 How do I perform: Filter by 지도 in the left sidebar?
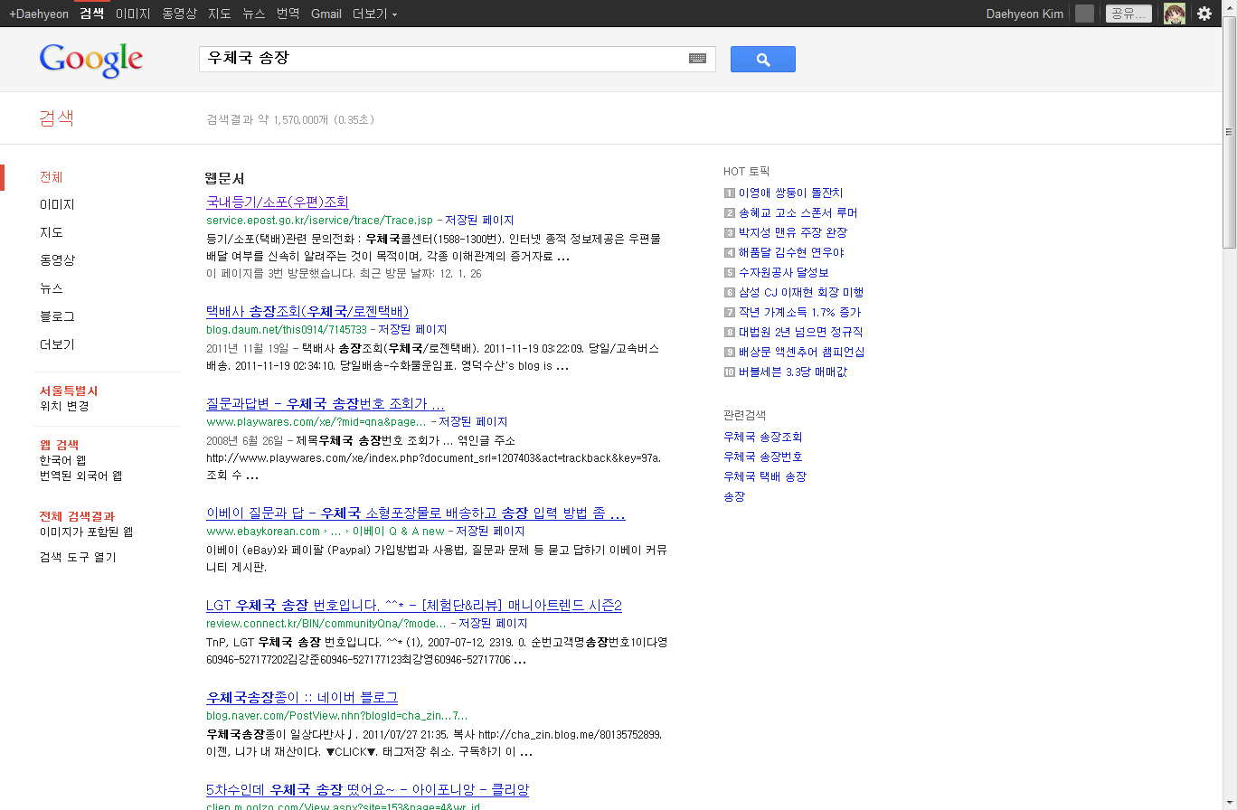52,233
